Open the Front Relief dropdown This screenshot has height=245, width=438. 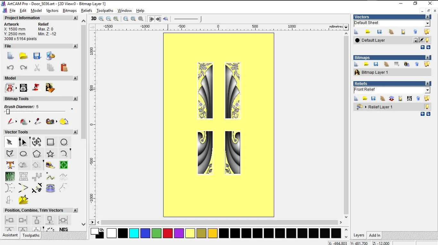pyautogui.click(x=428, y=89)
